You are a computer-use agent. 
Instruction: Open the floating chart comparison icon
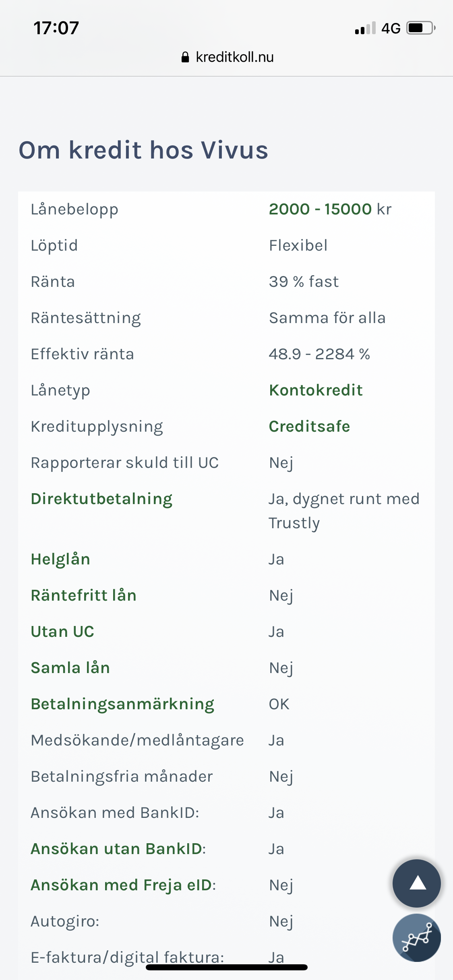[417, 938]
